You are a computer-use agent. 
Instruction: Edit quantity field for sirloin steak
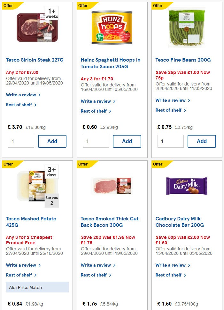click(21, 141)
